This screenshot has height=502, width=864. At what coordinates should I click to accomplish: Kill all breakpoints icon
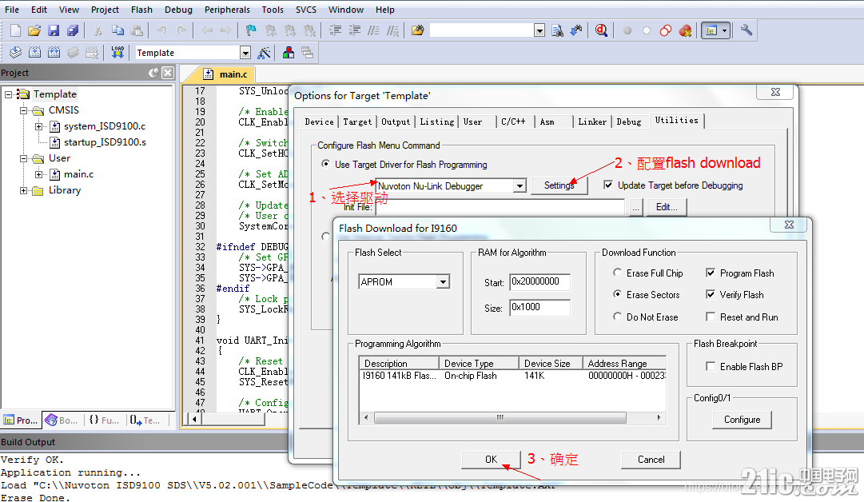[x=685, y=30]
